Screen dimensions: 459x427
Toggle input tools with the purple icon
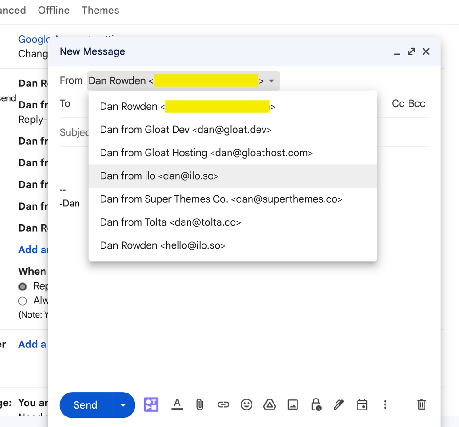151,404
